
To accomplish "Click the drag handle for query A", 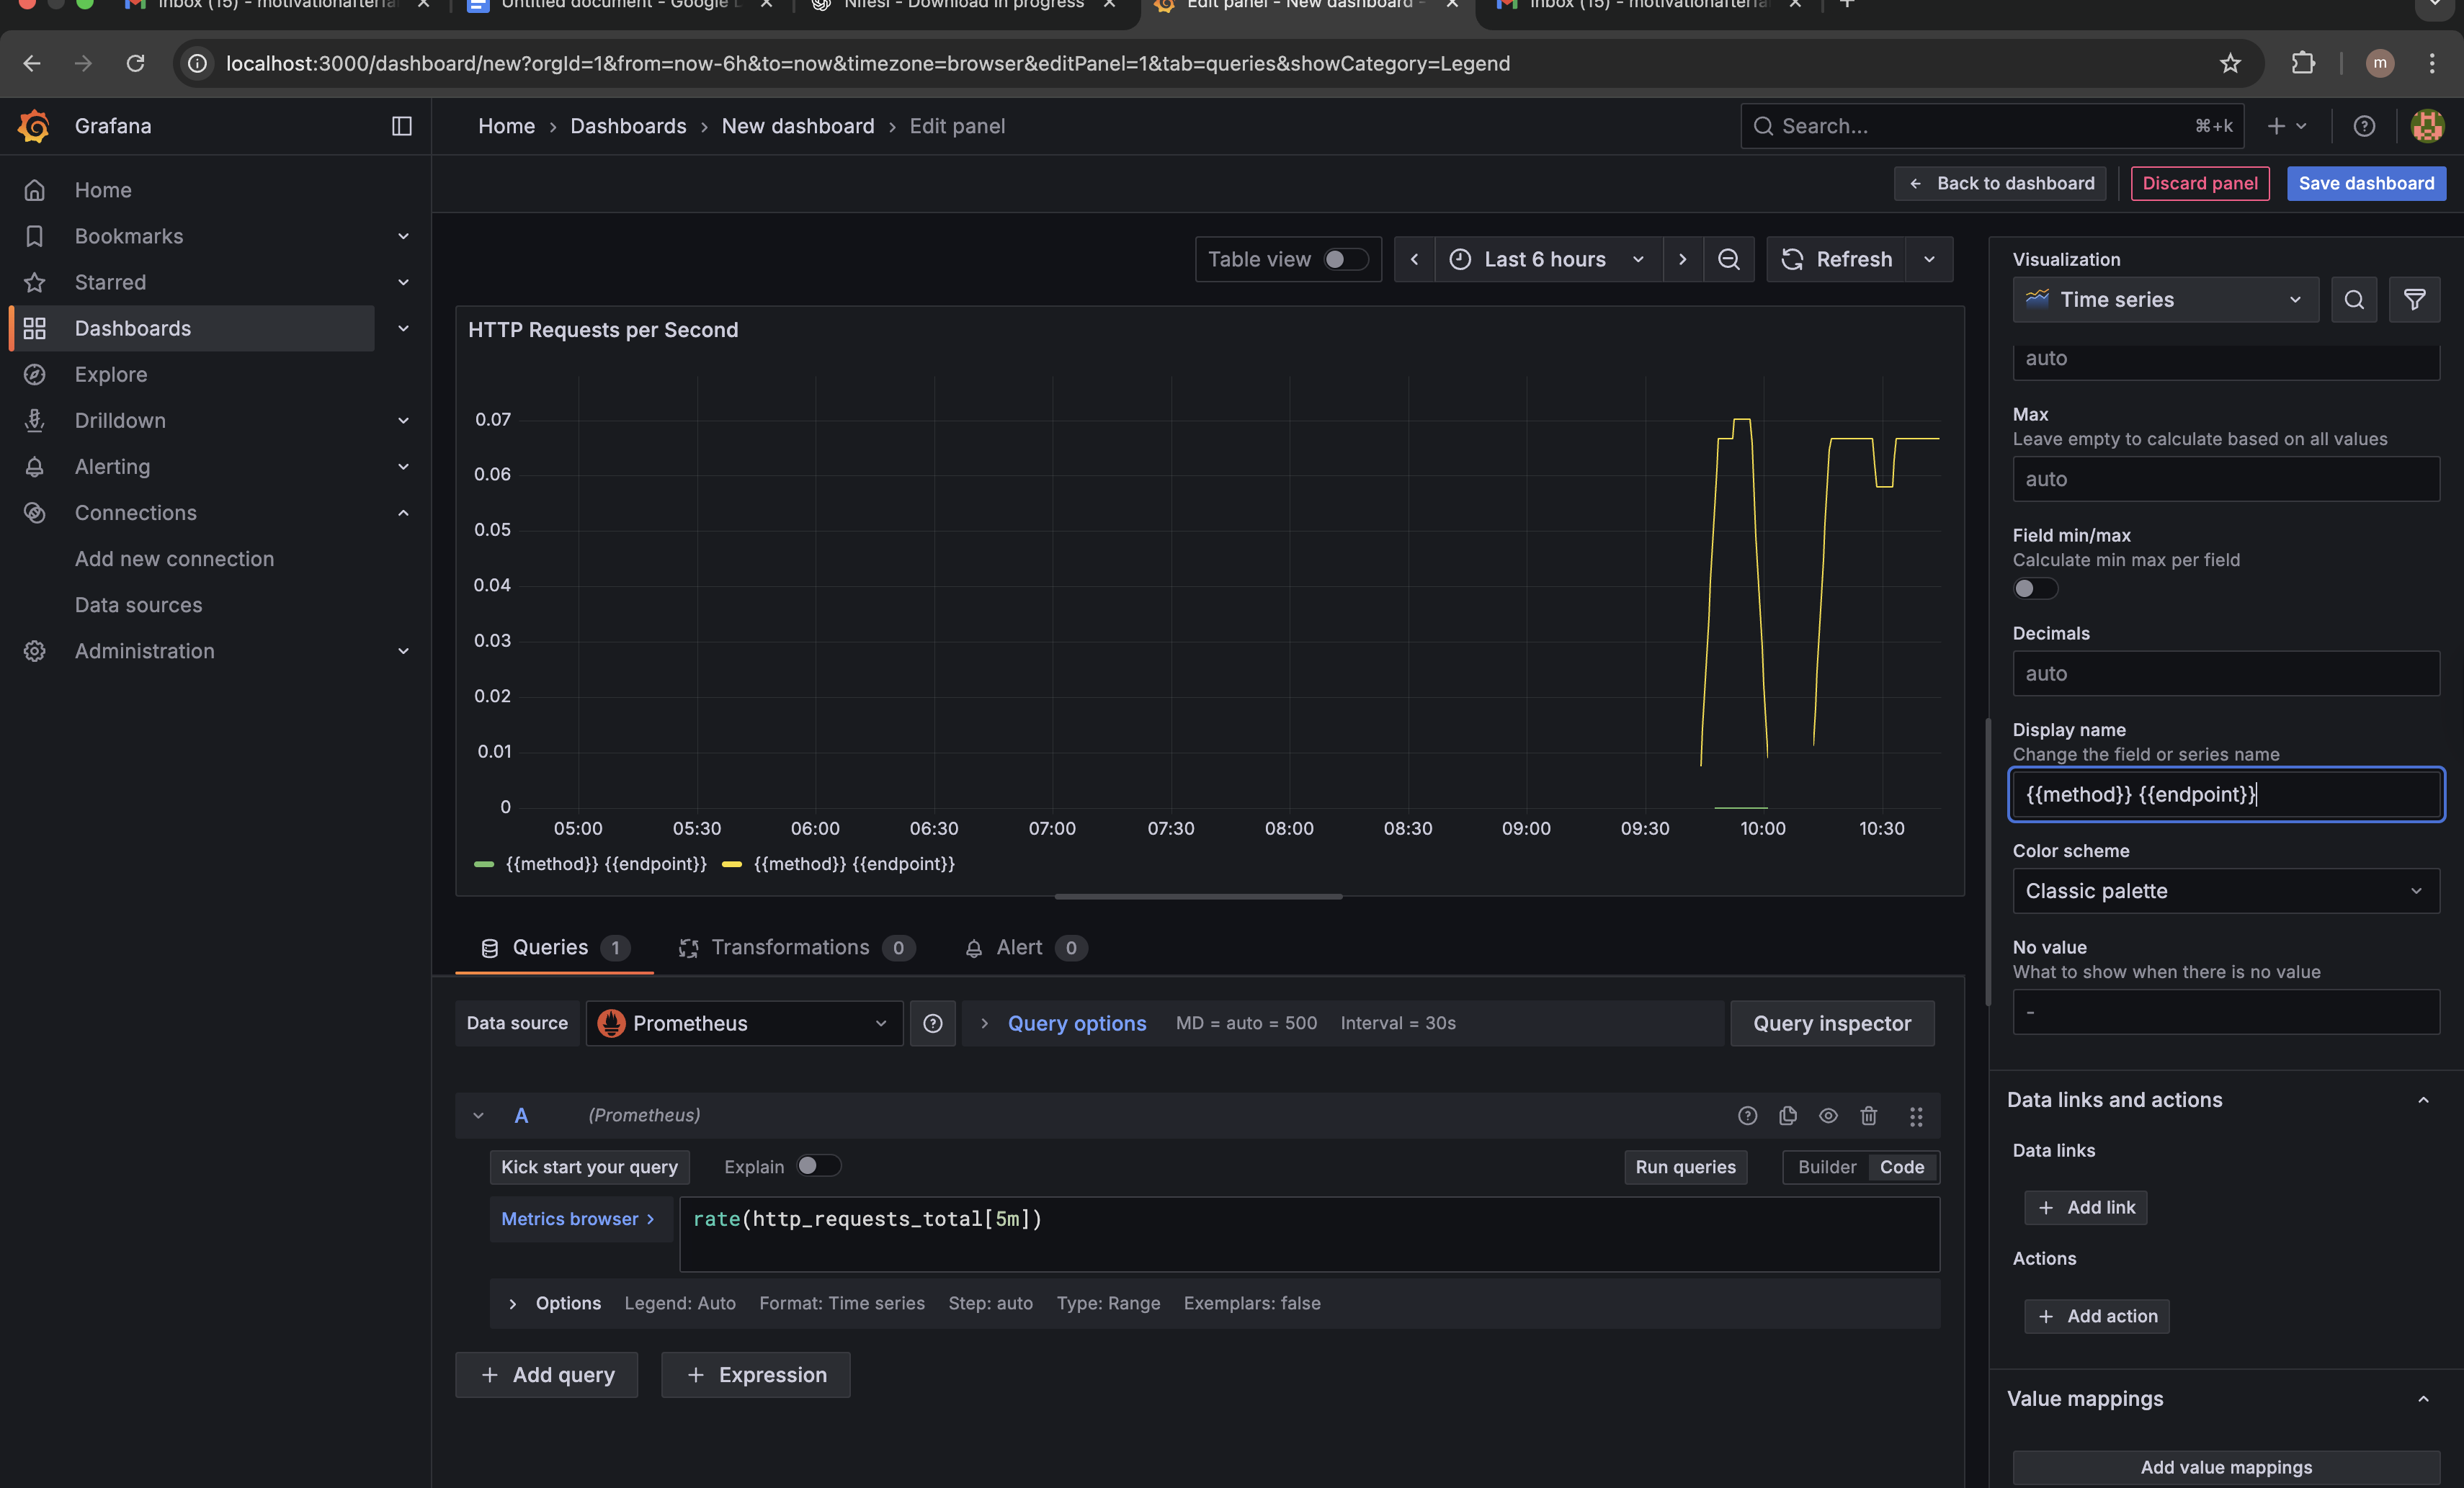I will [x=1915, y=1116].
